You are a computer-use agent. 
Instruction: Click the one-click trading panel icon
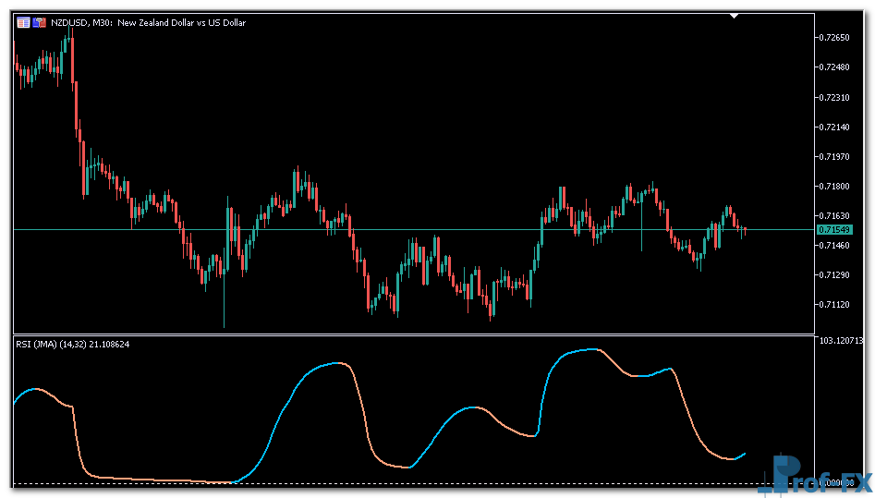click(x=40, y=22)
